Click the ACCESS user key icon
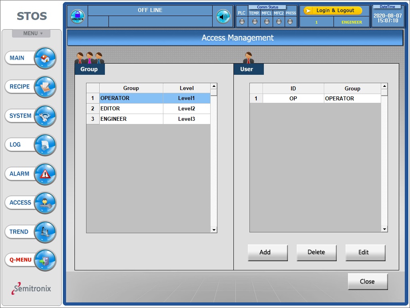410x308 pixels. point(45,203)
